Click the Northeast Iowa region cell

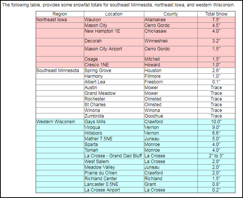coord(60,20)
